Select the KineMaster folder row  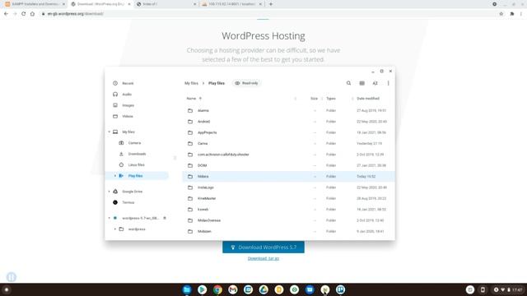tap(289, 198)
